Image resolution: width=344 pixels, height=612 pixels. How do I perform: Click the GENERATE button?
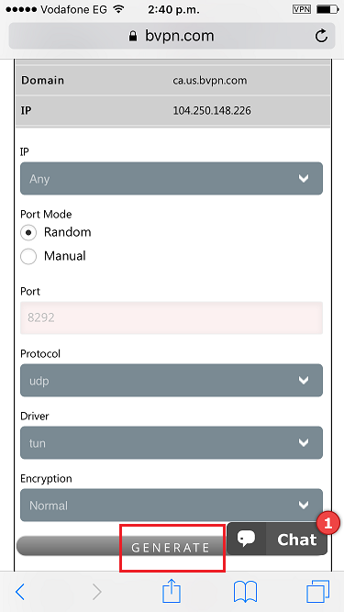(x=172, y=547)
